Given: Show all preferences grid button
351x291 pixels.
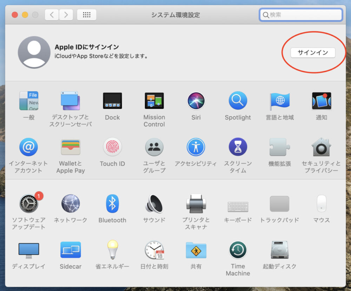Looking at the screenshot, I should coord(87,15).
